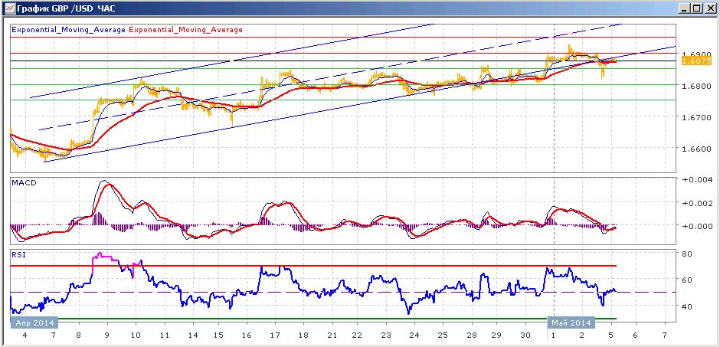Viewport: 720px width, 347px height.
Task: Click the Апр 2014 month marker
Action: (35, 322)
